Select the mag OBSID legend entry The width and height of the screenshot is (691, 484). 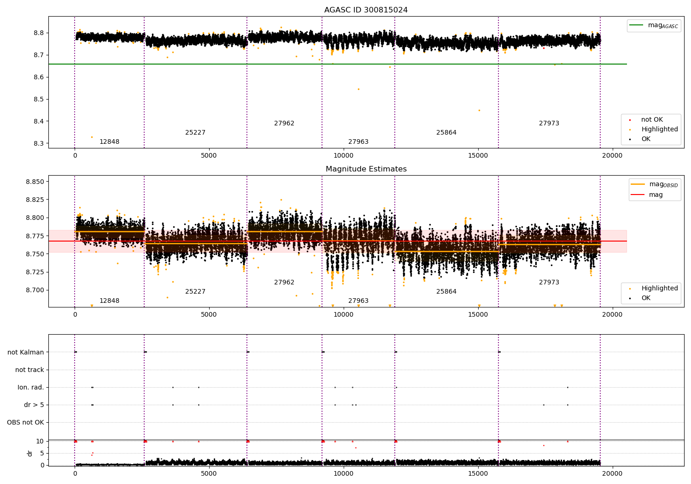click(x=655, y=184)
